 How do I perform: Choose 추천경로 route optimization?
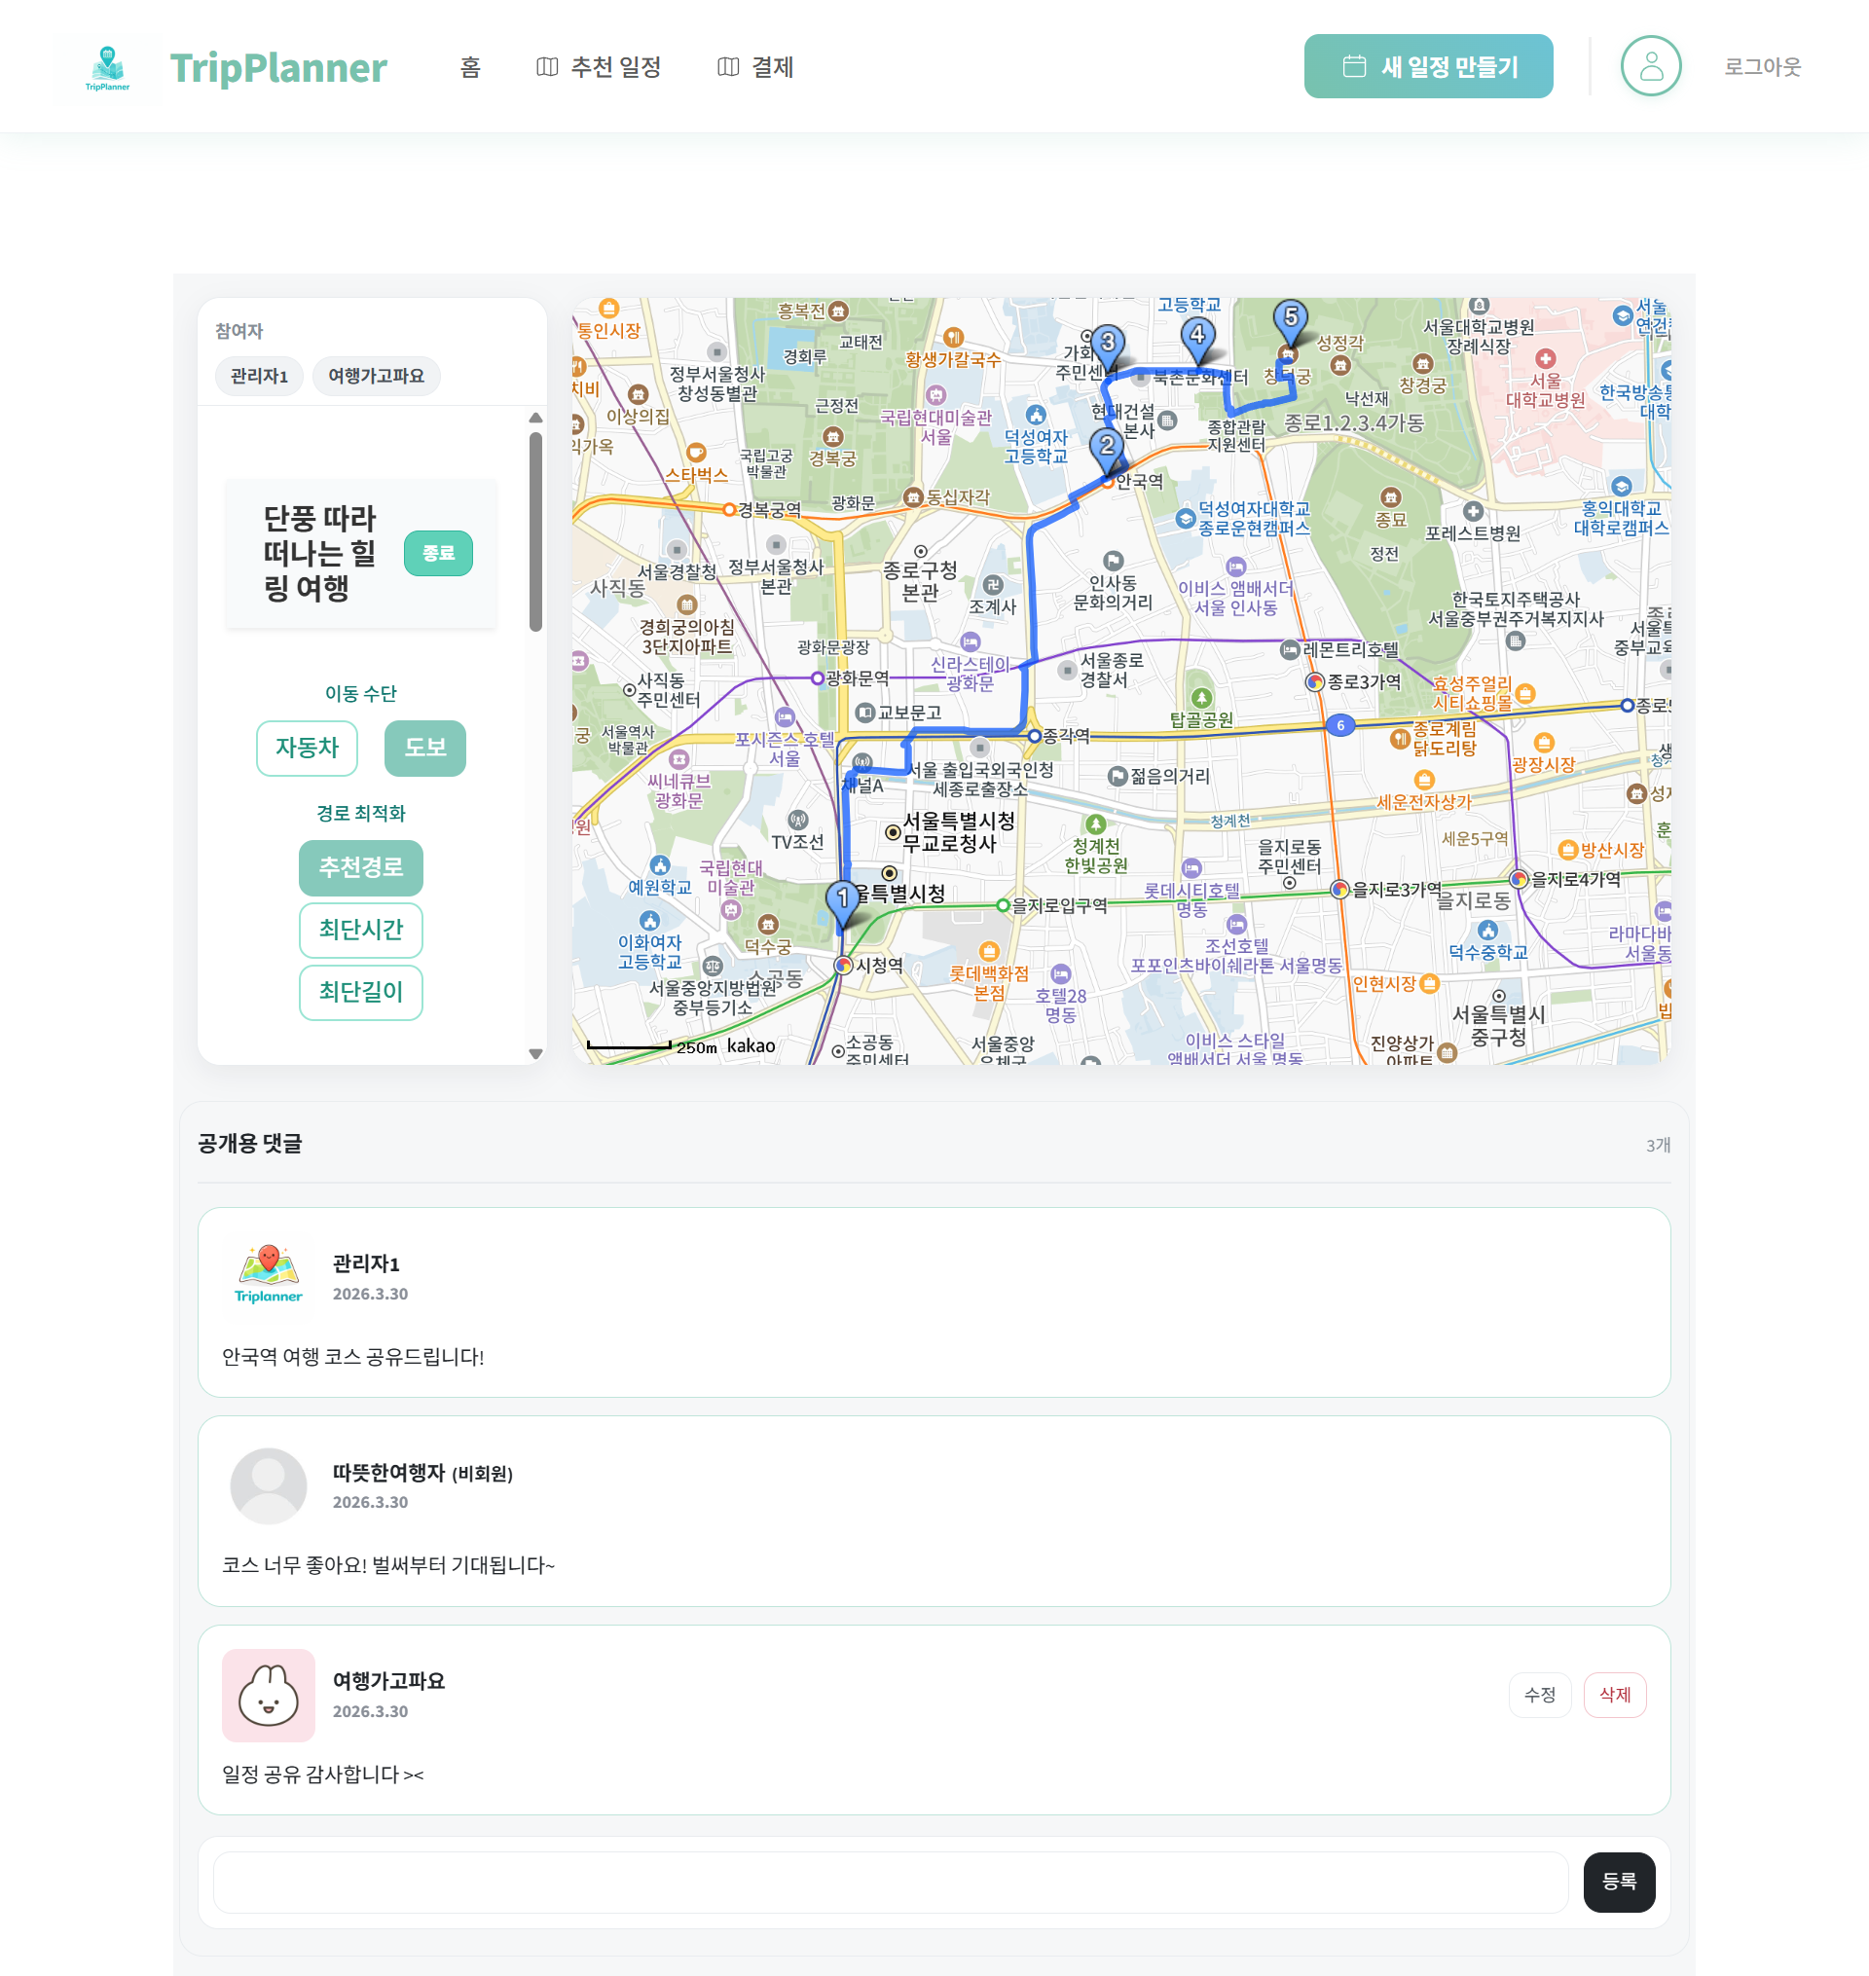(360, 867)
